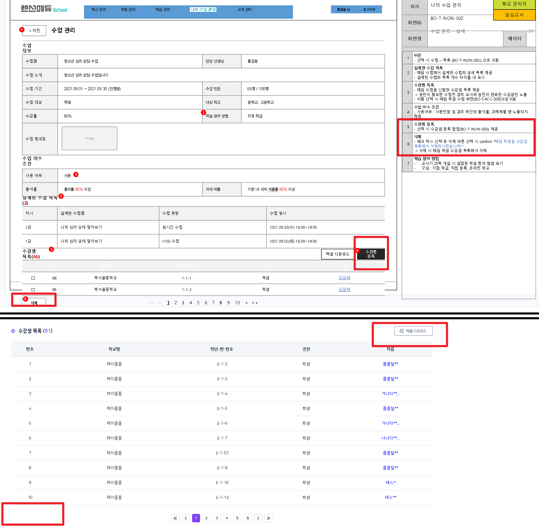The image size is (539, 527).
Task: Go to next page in lower student list
Action: pos(258,518)
